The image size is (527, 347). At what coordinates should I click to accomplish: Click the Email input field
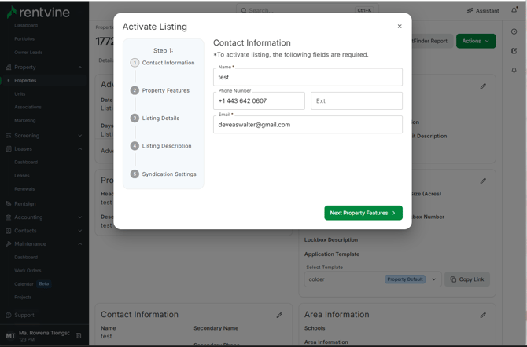pos(308,125)
